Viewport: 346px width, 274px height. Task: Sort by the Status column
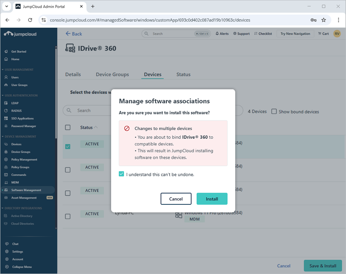click(x=89, y=127)
